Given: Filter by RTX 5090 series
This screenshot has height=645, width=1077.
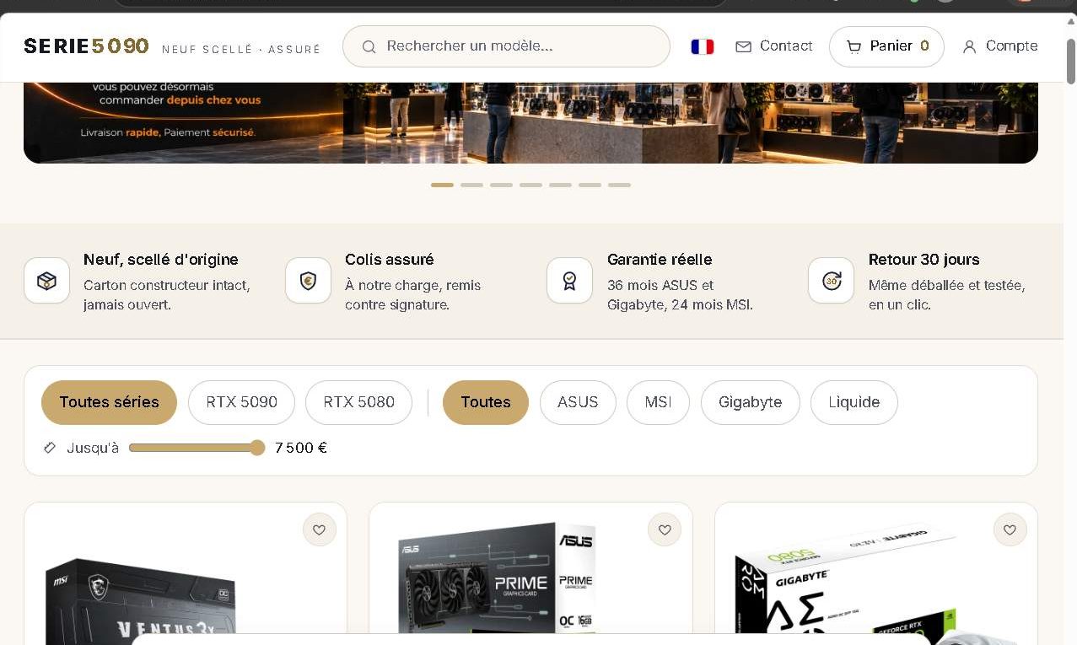Looking at the screenshot, I should [x=241, y=402].
